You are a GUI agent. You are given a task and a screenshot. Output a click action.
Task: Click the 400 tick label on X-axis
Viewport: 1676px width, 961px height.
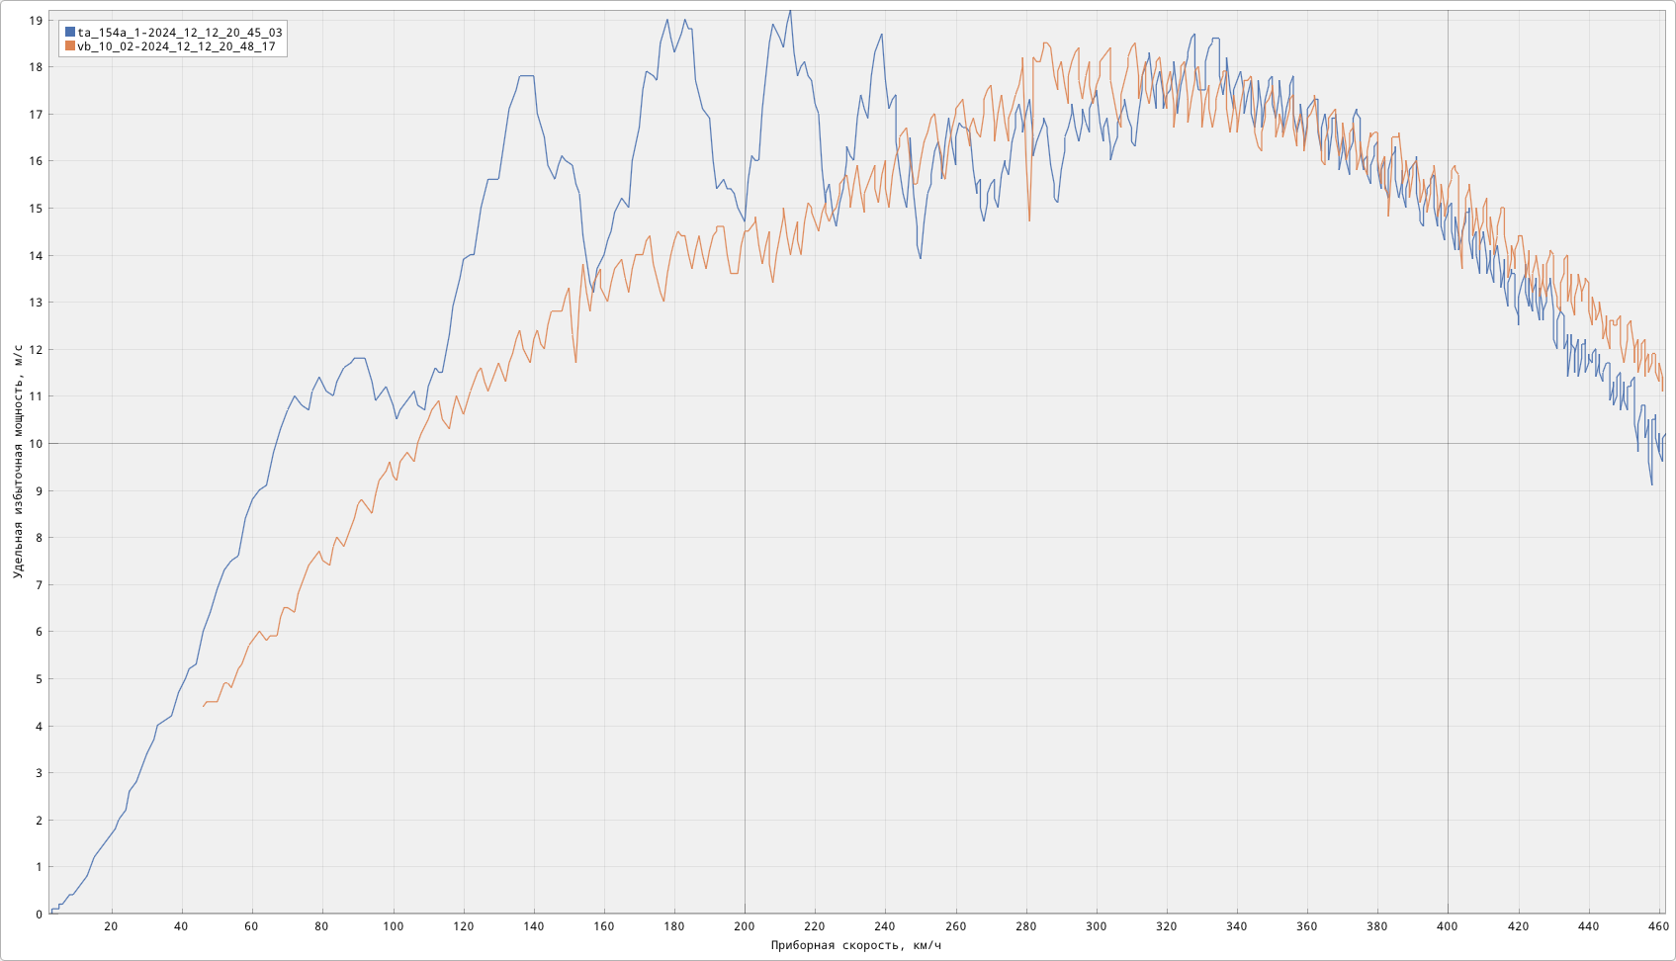coord(1448,926)
